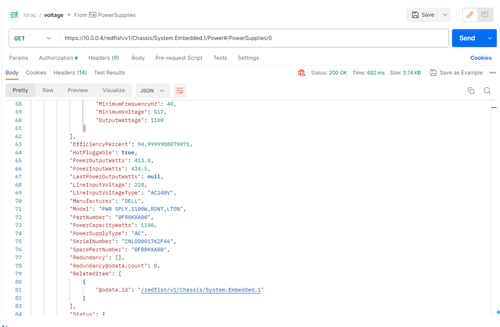Viewport: 500px width, 327px height.
Task: Switch the response view to Pretty
Action: 20,91
